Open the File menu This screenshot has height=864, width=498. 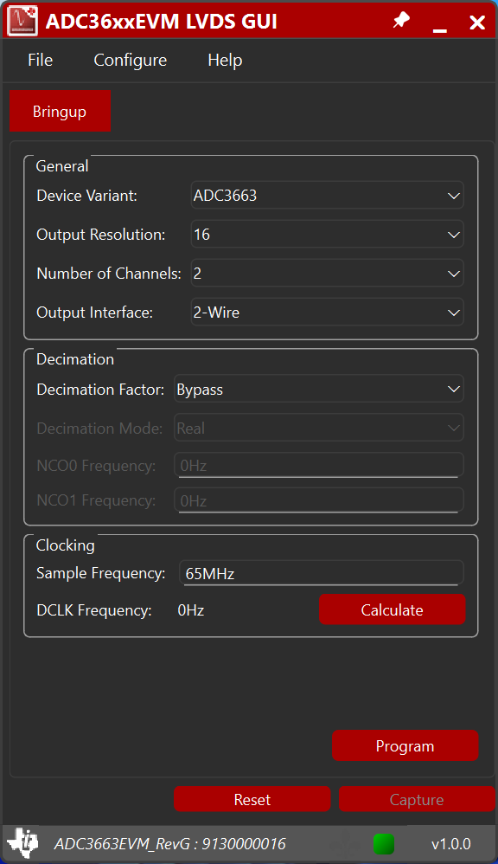40,60
